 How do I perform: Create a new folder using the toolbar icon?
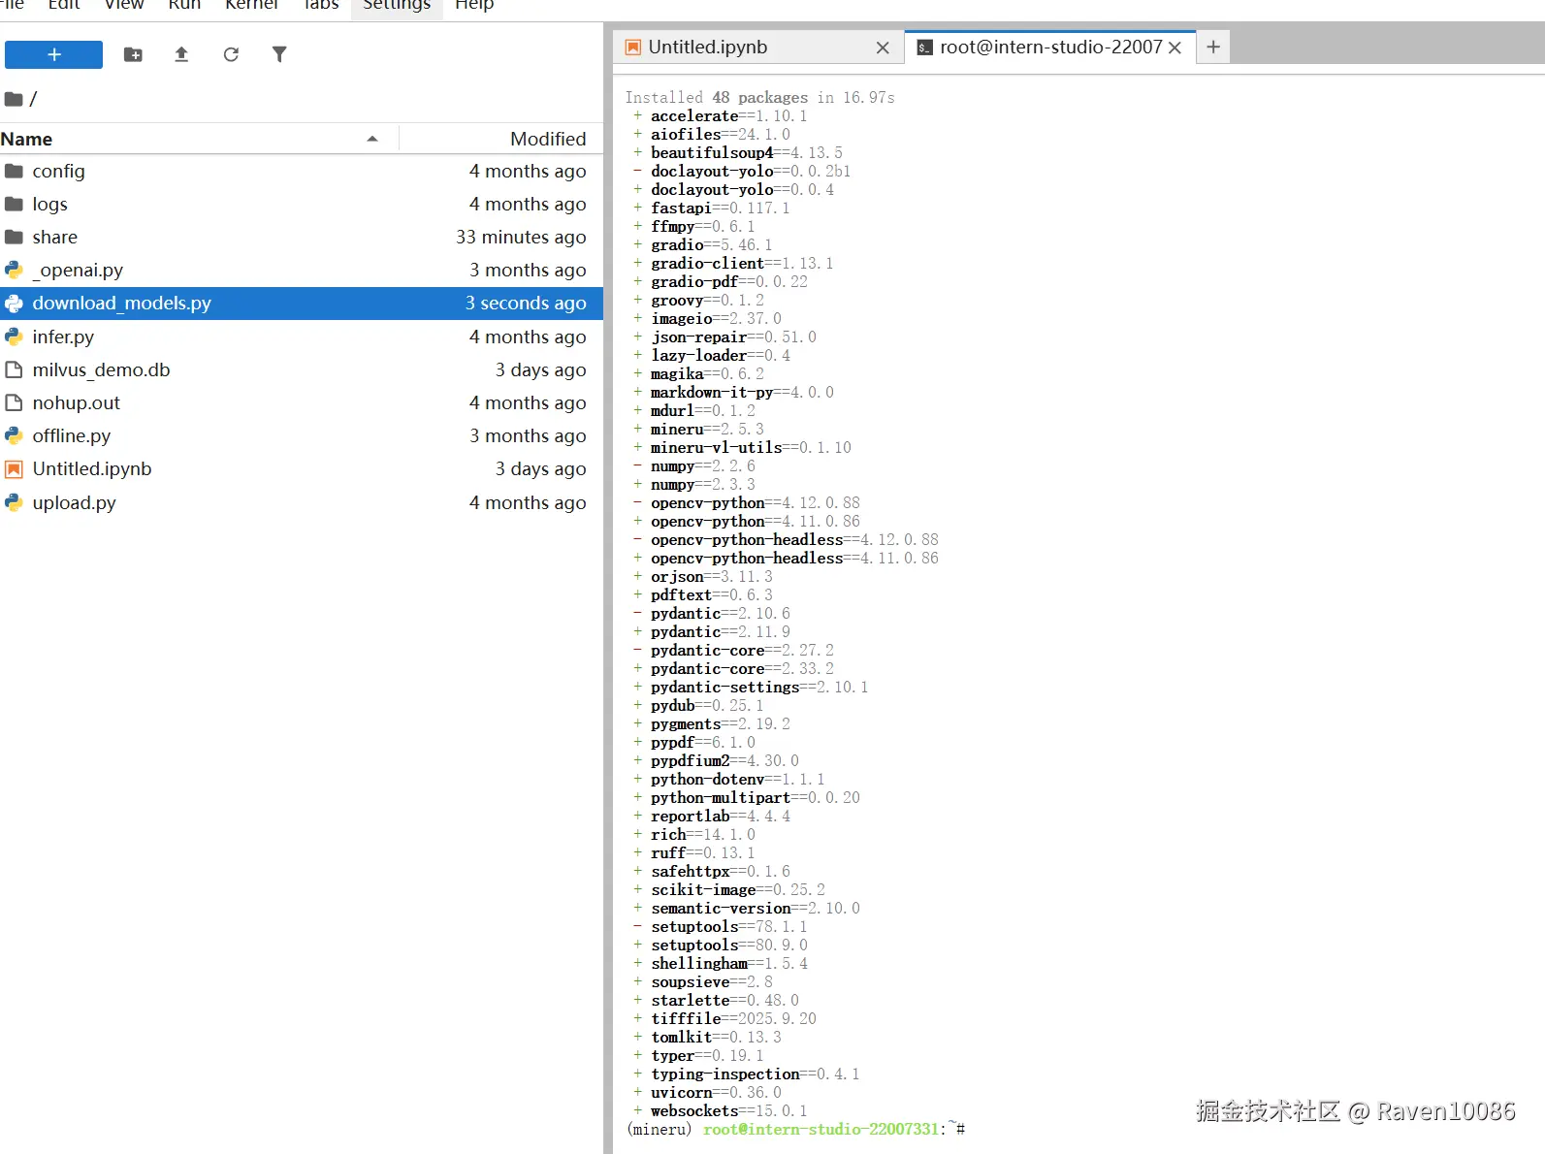point(133,54)
